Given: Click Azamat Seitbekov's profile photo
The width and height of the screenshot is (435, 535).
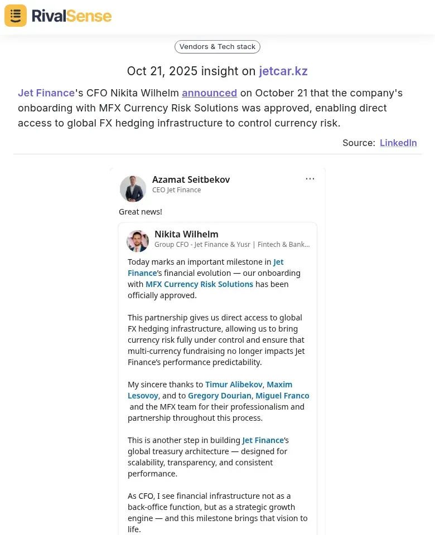Looking at the screenshot, I should click(x=133, y=188).
